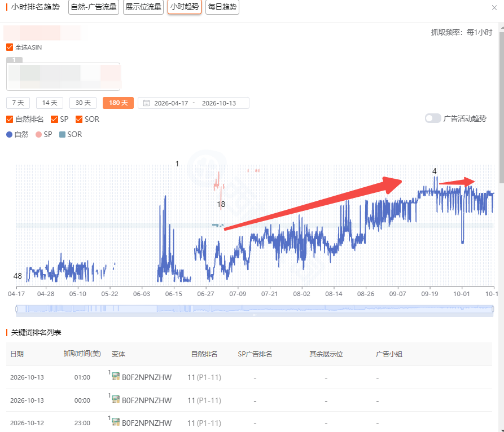This screenshot has width=504, height=432.
Task: Click ASIN B0F2NPNZHW in 00:00 row
Action: 147,400
